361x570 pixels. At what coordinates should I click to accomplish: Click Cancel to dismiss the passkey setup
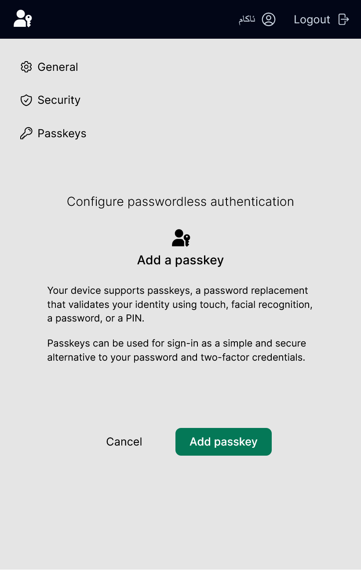(124, 442)
